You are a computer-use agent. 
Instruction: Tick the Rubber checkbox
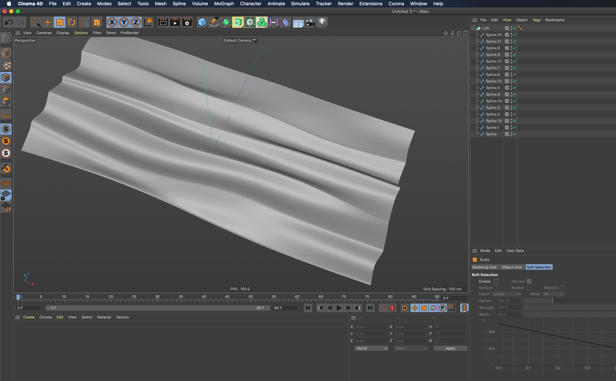click(x=529, y=288)
